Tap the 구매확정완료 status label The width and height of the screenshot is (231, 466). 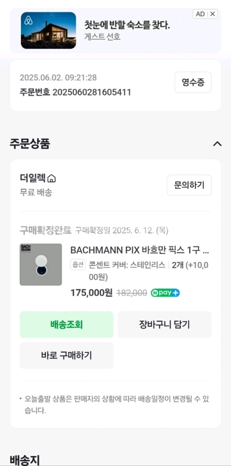45,230
